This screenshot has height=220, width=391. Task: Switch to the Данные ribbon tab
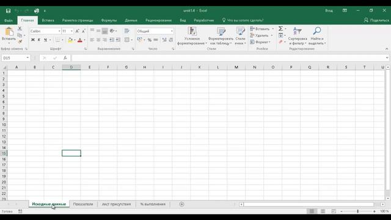(131, 20)
